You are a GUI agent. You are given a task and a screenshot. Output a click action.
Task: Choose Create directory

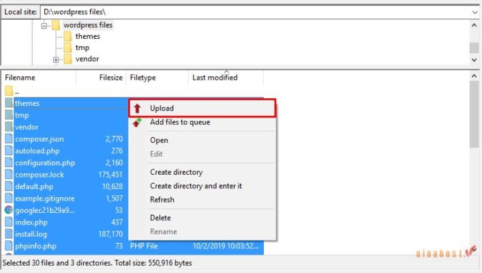[202, 172]
